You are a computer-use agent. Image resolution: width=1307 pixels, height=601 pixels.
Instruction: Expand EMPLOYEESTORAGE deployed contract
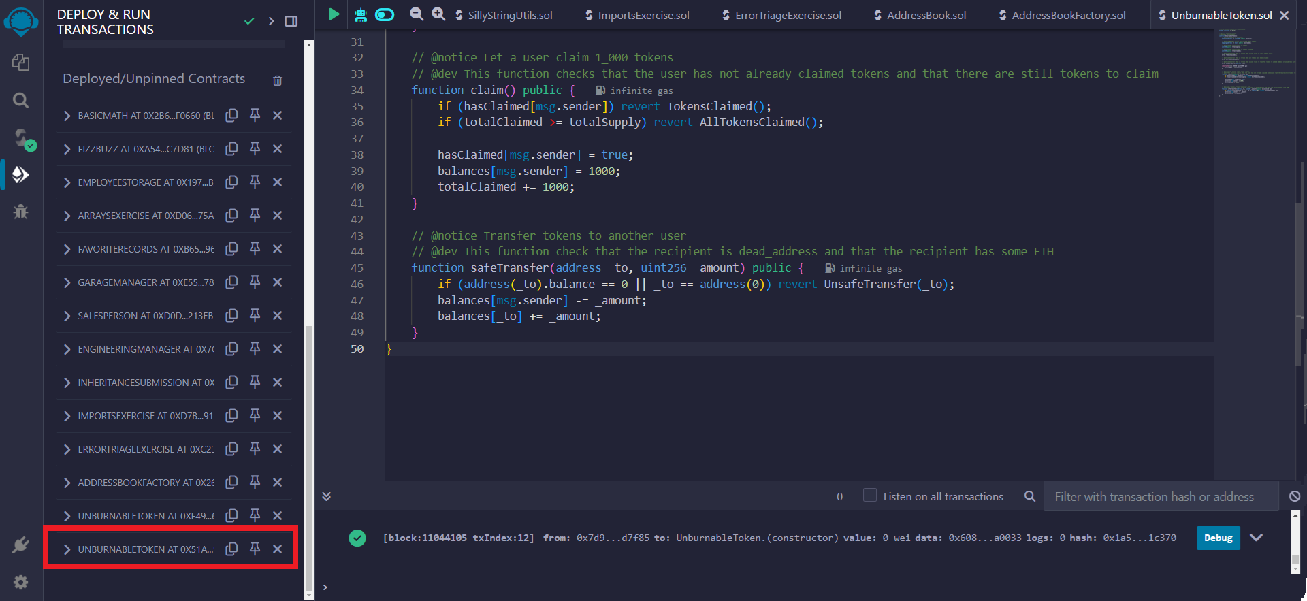pos(67,182)
